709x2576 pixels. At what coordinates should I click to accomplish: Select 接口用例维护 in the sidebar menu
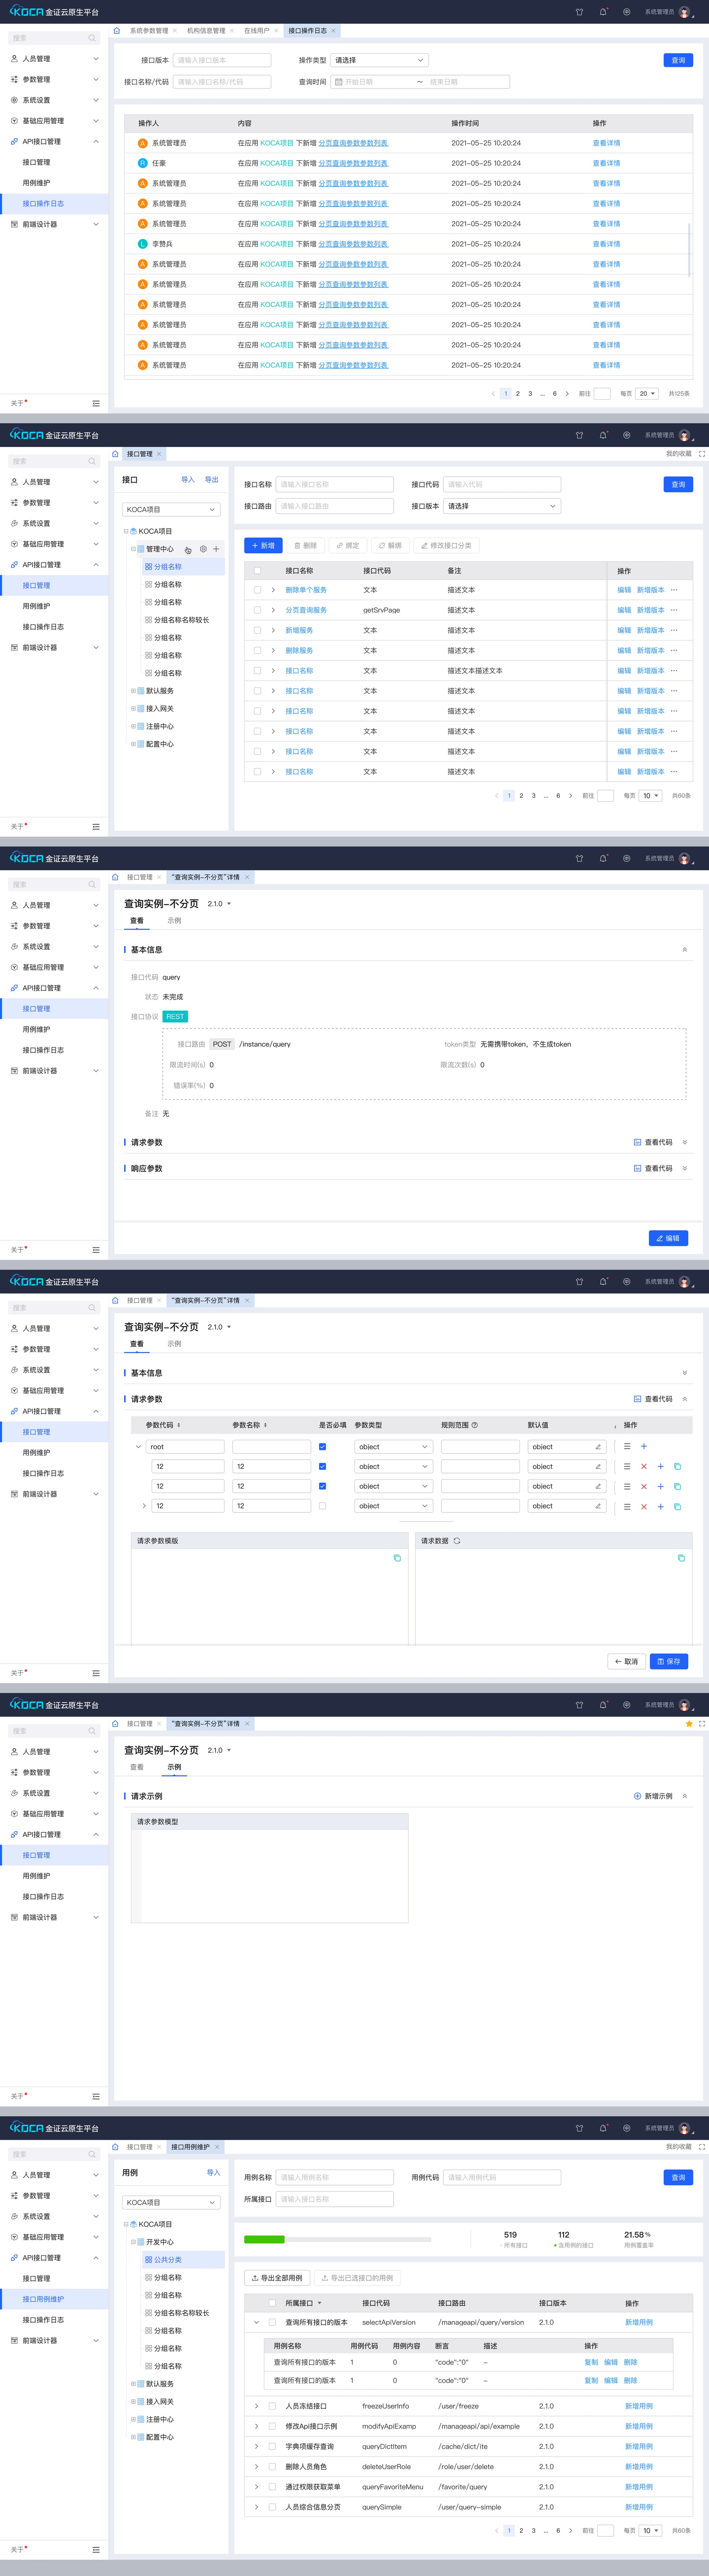[x=54, y=2299]
